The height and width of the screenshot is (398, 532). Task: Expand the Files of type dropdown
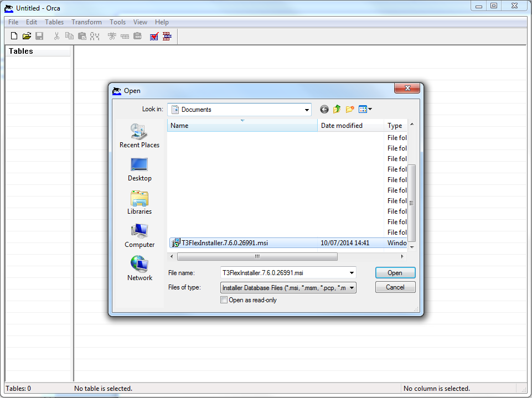click(x=352, y=288)
